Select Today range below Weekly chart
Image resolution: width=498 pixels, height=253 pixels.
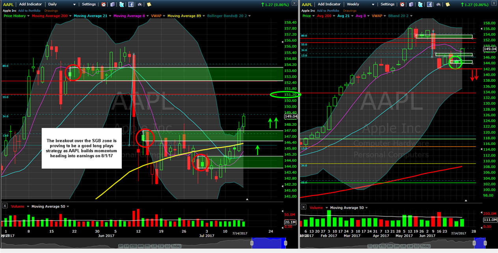[425, 246]
